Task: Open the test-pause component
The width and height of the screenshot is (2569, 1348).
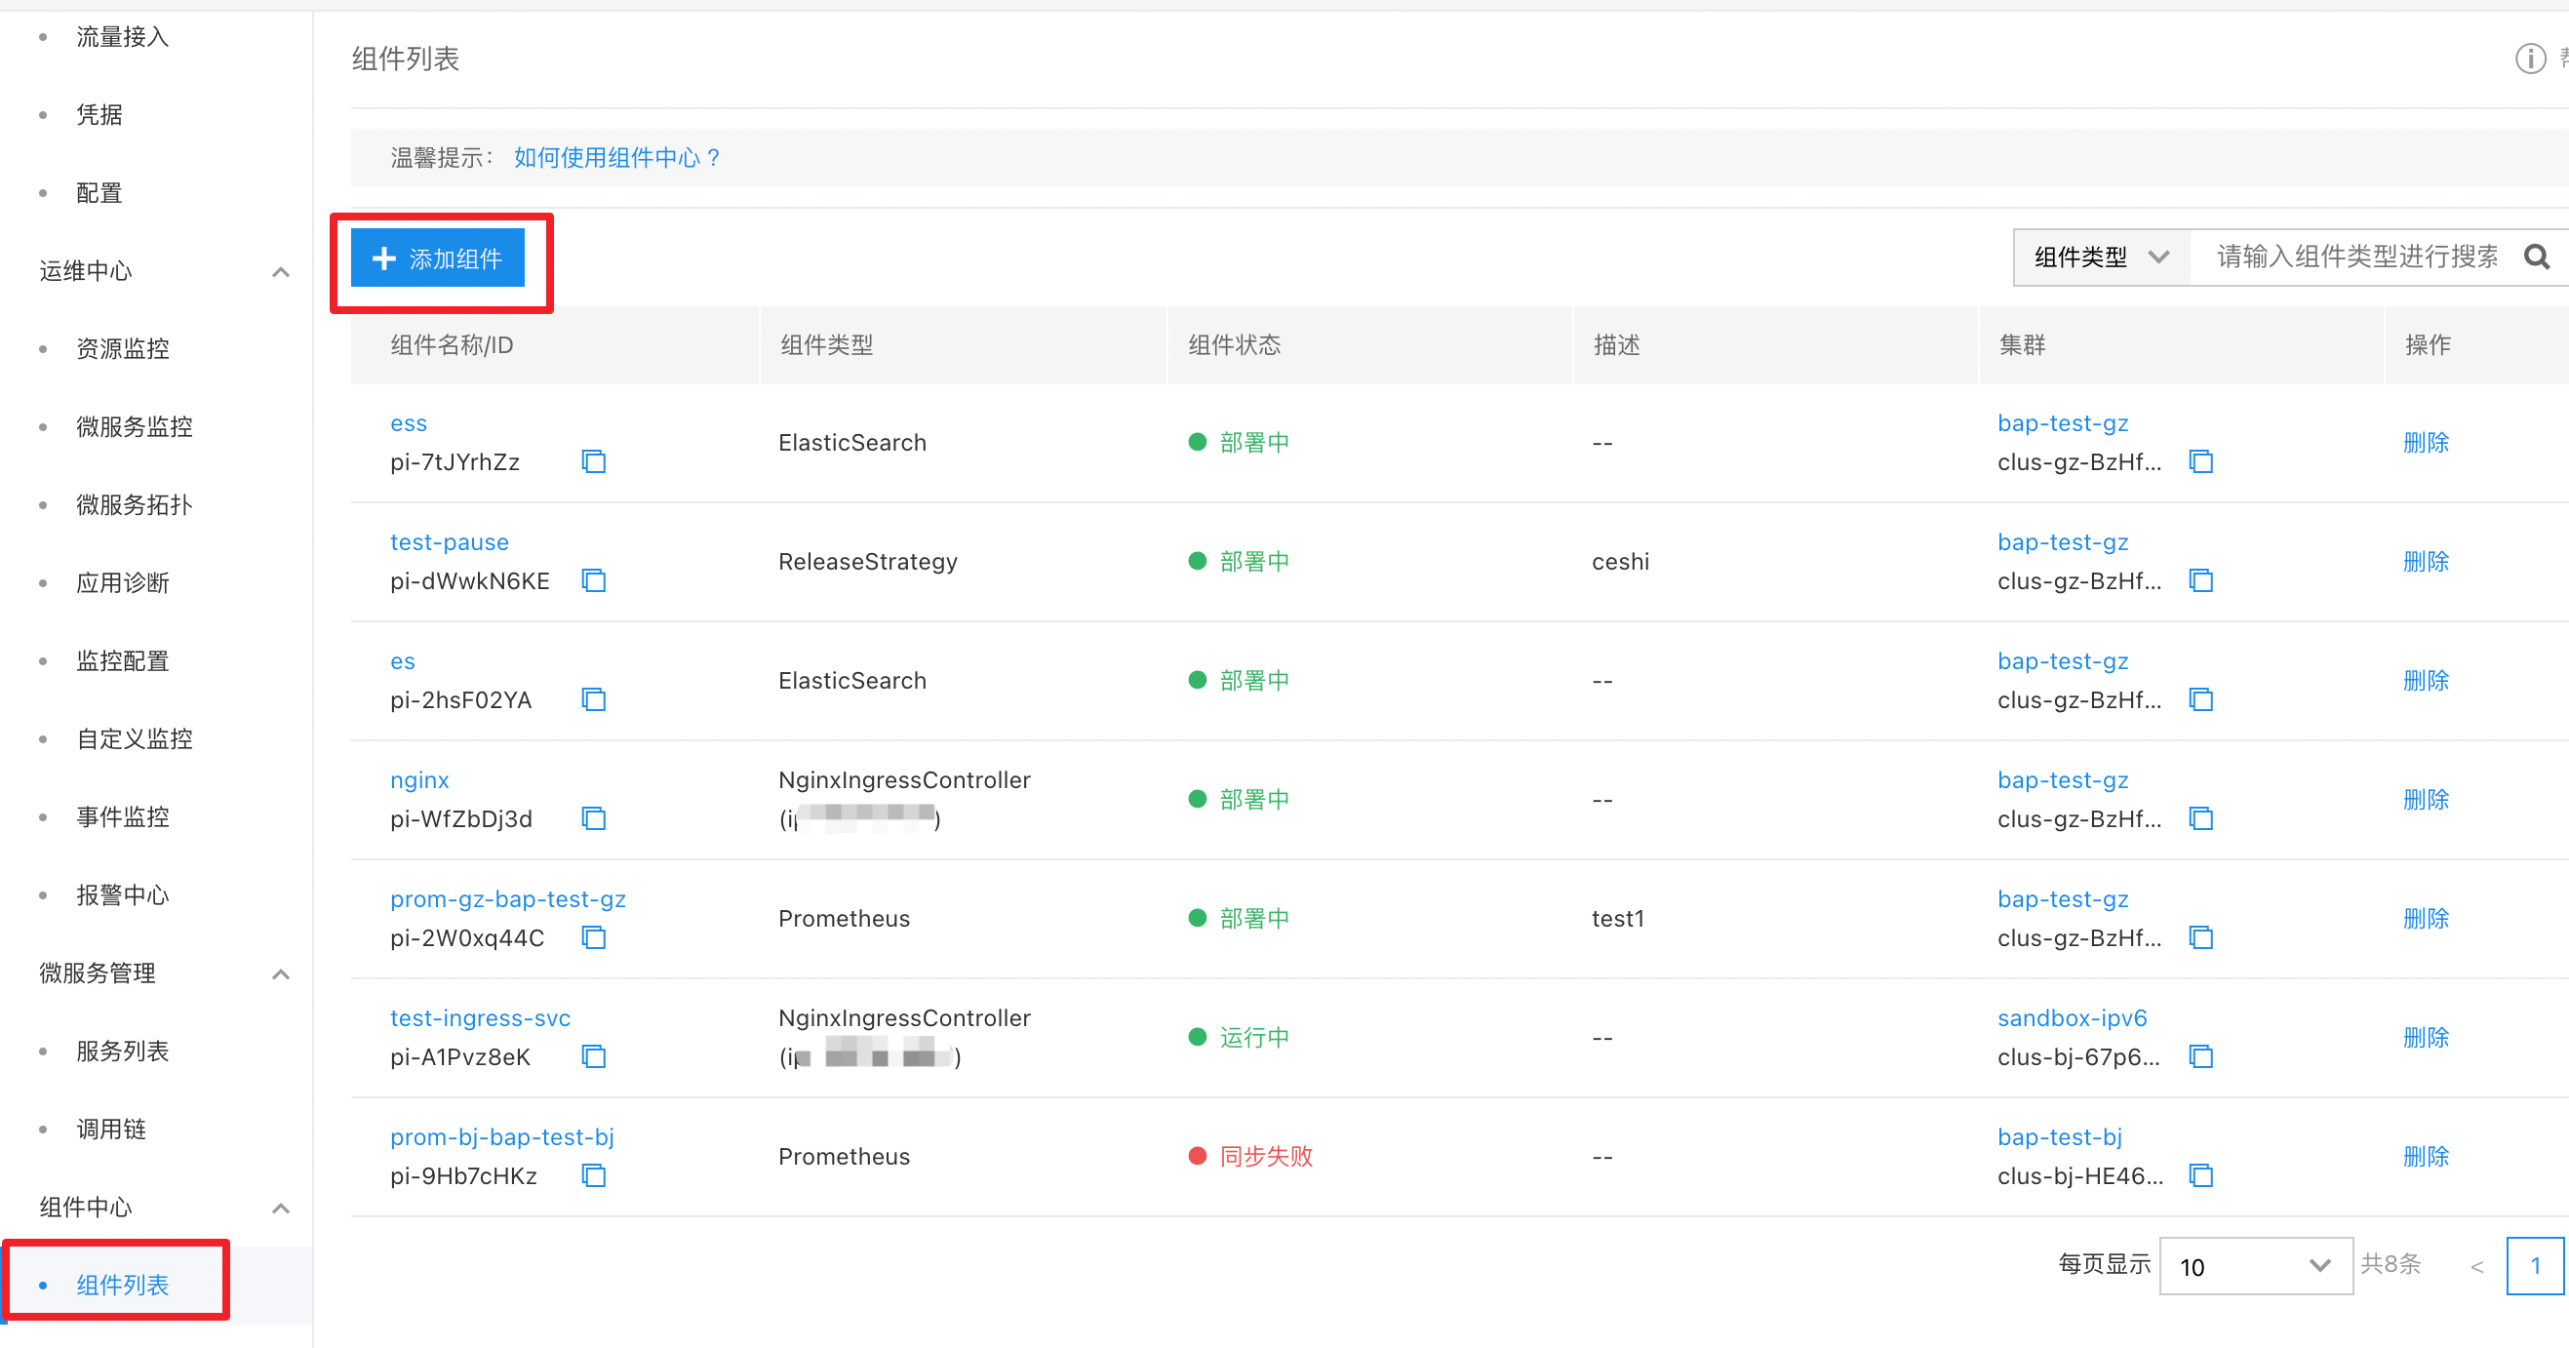Action: click(x=450, y=542)
